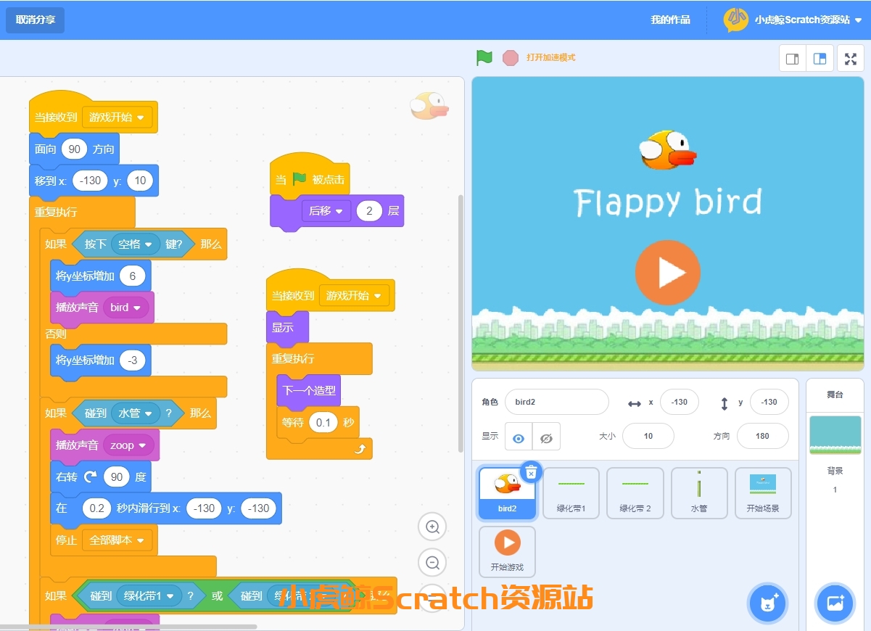
Task: Click the red stop sign icon
Action: coord(511,58)
